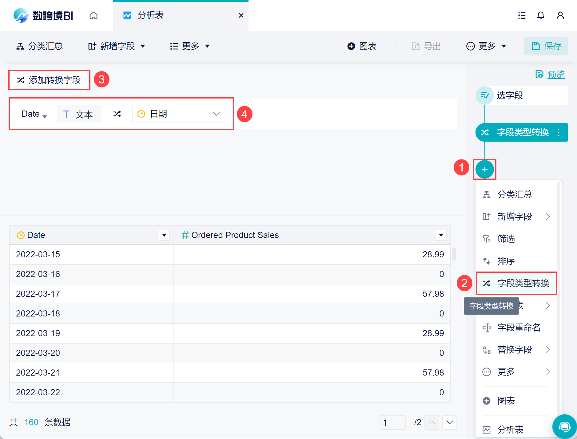Select 字段重命名 in the step menu
This screenshot has width=577, height=439.
[x=519, y=328]
